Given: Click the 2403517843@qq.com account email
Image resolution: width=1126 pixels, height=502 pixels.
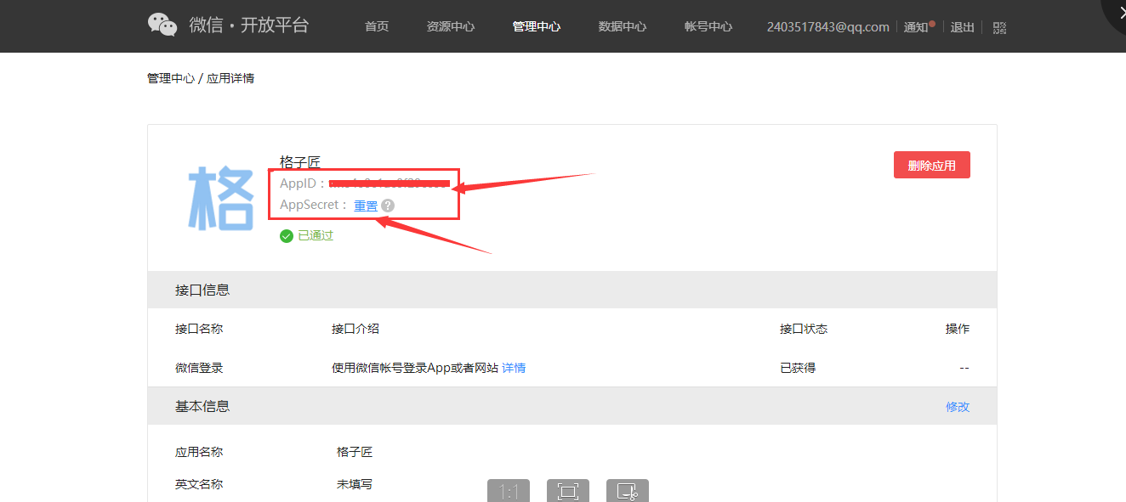Looking at the screenshot, I should coord(827,27).
